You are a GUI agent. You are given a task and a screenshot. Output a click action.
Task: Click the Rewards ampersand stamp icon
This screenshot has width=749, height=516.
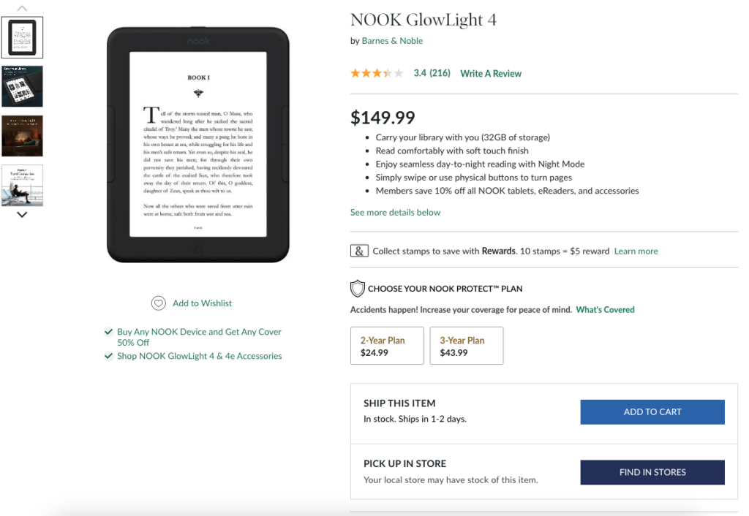[358, 251]
